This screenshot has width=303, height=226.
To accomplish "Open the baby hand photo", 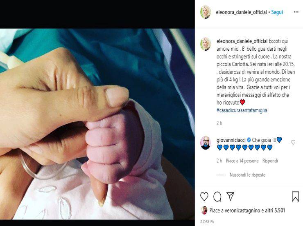I will tap(97, 124).
